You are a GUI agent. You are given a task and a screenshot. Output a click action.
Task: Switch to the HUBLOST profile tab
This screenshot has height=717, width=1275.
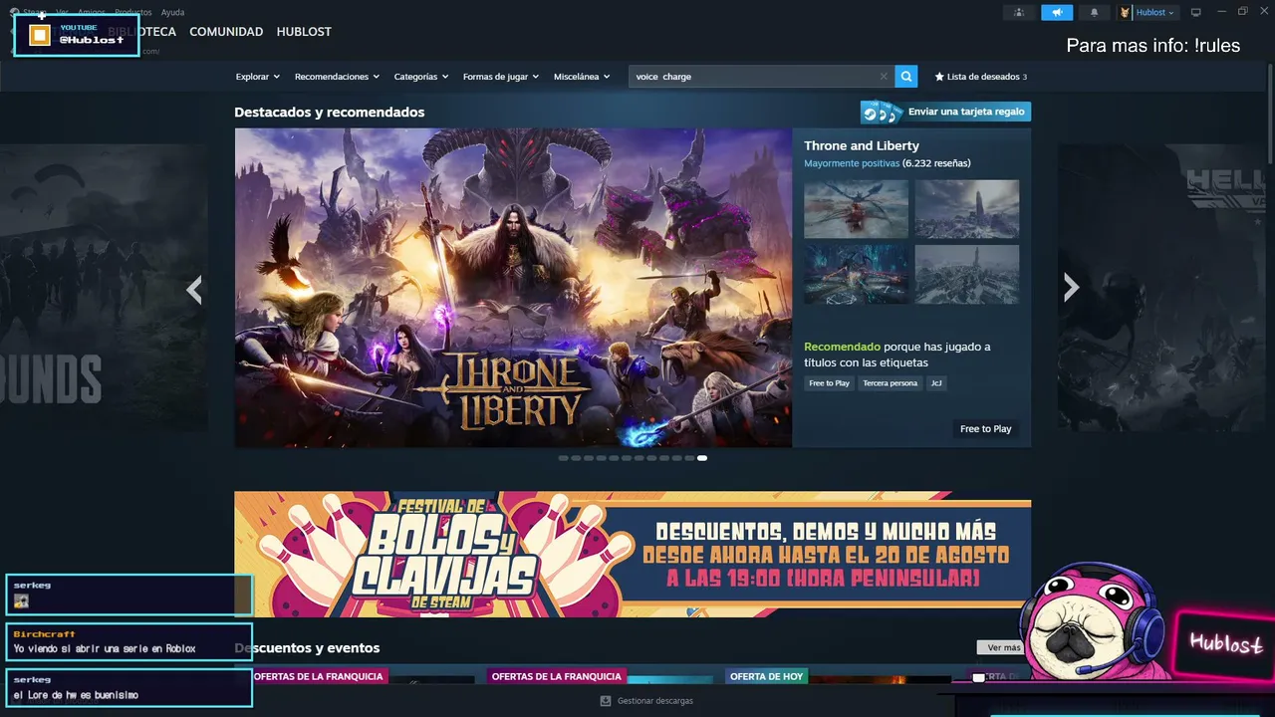tap(304, 32)
